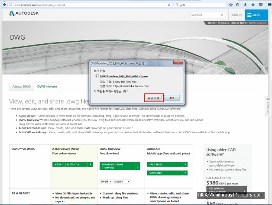Screen dimensions: 272x205
Task: Click the browser search box
Action: tap(201, 5)
